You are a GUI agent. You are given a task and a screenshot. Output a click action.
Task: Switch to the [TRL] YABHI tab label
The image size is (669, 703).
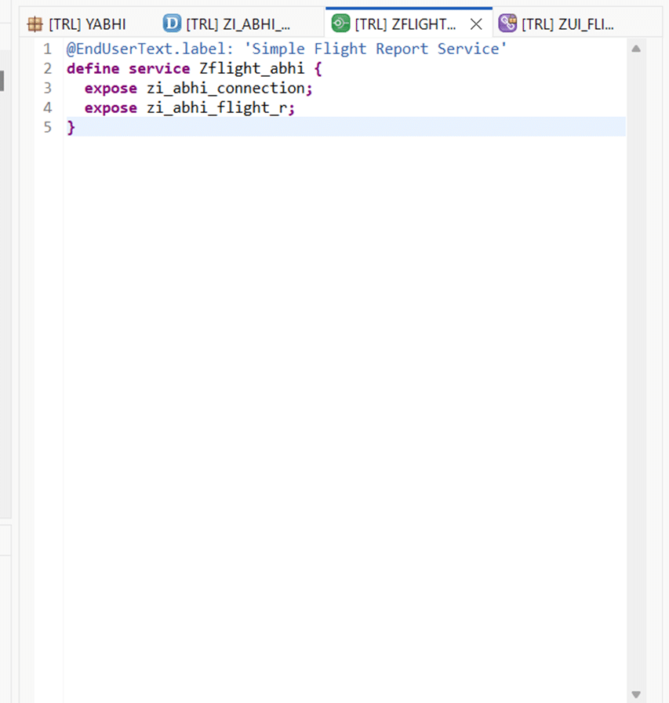87,24
